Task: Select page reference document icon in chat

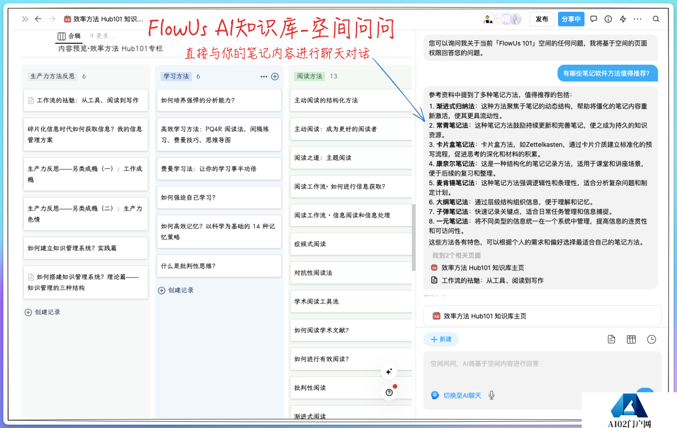Action: (611, 339)
